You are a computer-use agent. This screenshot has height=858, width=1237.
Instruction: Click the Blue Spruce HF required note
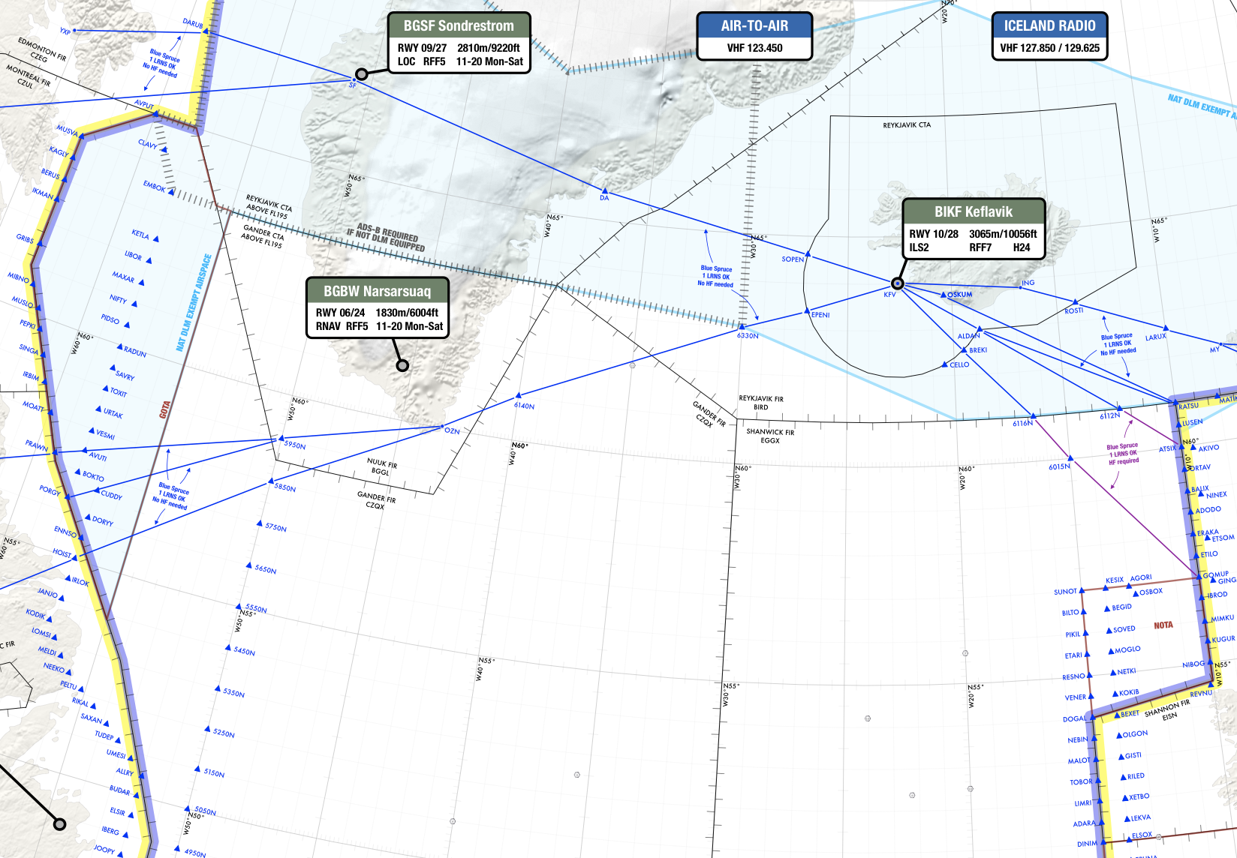coord(1122,454)
